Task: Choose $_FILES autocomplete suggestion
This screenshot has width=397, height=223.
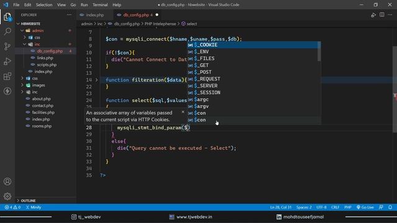Action: point(254,58)
